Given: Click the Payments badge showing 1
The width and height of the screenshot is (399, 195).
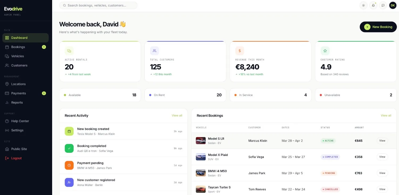Looking at the screenshot, I should tap(44, 93).
